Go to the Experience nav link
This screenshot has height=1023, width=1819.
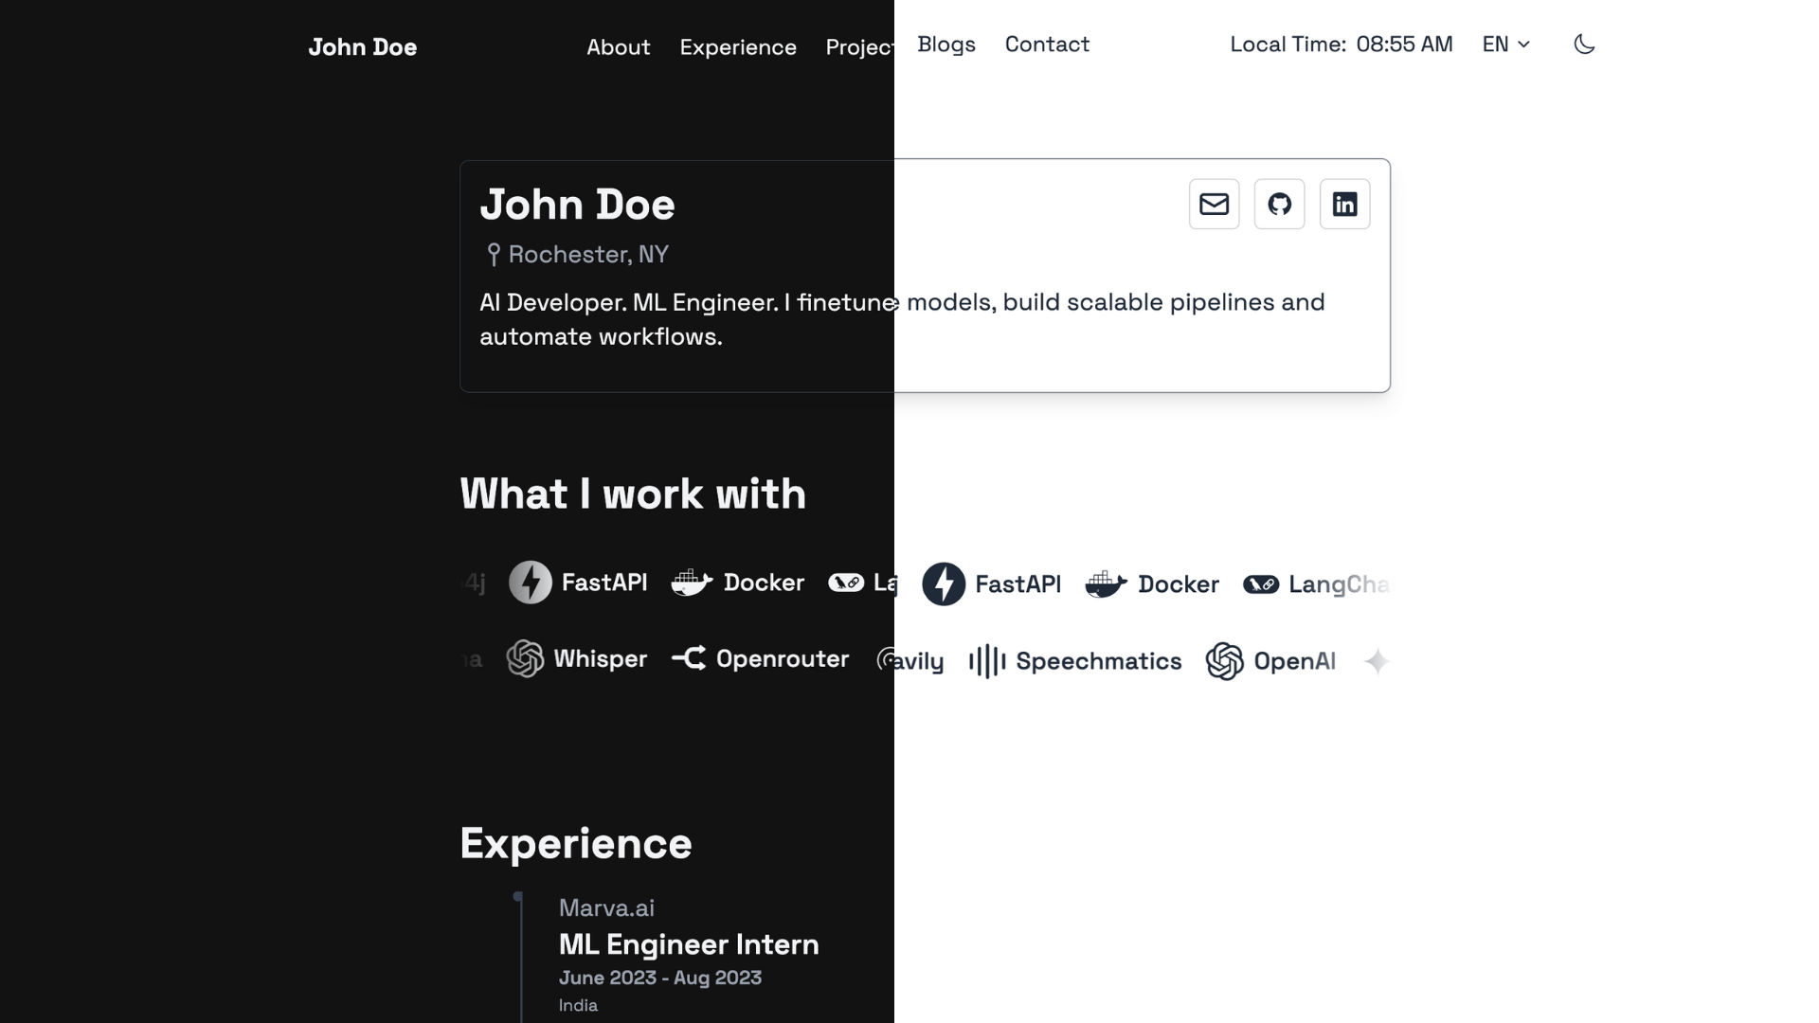(x=738, y=47)
